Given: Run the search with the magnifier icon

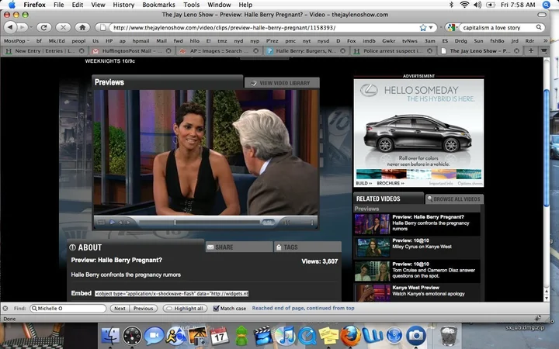Looking at the screenshot, I should 539,27.
